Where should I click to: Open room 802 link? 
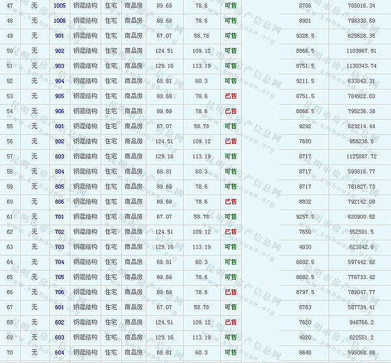click(x=59, y=141)
